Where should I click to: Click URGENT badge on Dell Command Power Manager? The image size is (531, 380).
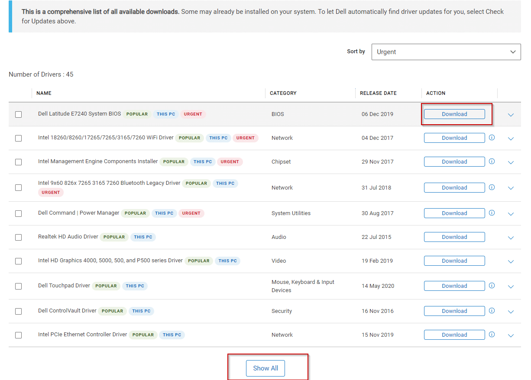tap(191, 213)
